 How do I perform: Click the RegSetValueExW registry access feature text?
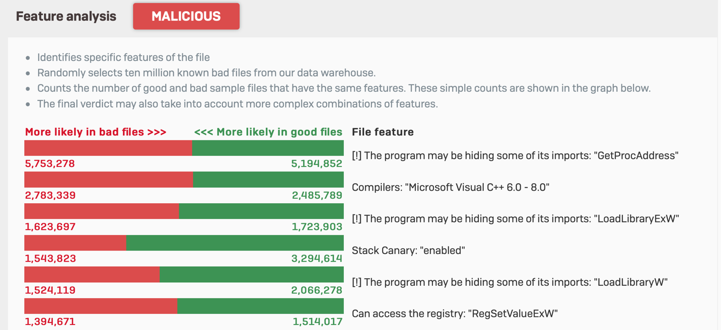(455, 313)
